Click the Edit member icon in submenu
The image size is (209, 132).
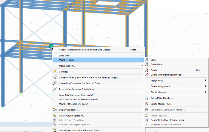pyautogui.click(x=147, y=60)
